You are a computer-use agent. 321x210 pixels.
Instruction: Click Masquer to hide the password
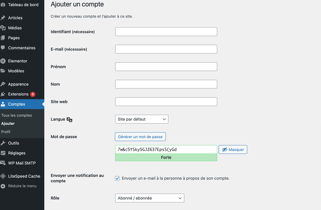point(233,150)
